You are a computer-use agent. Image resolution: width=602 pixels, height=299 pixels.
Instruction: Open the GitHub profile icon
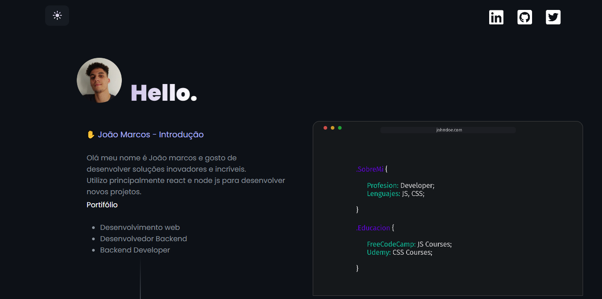point(524,17)
